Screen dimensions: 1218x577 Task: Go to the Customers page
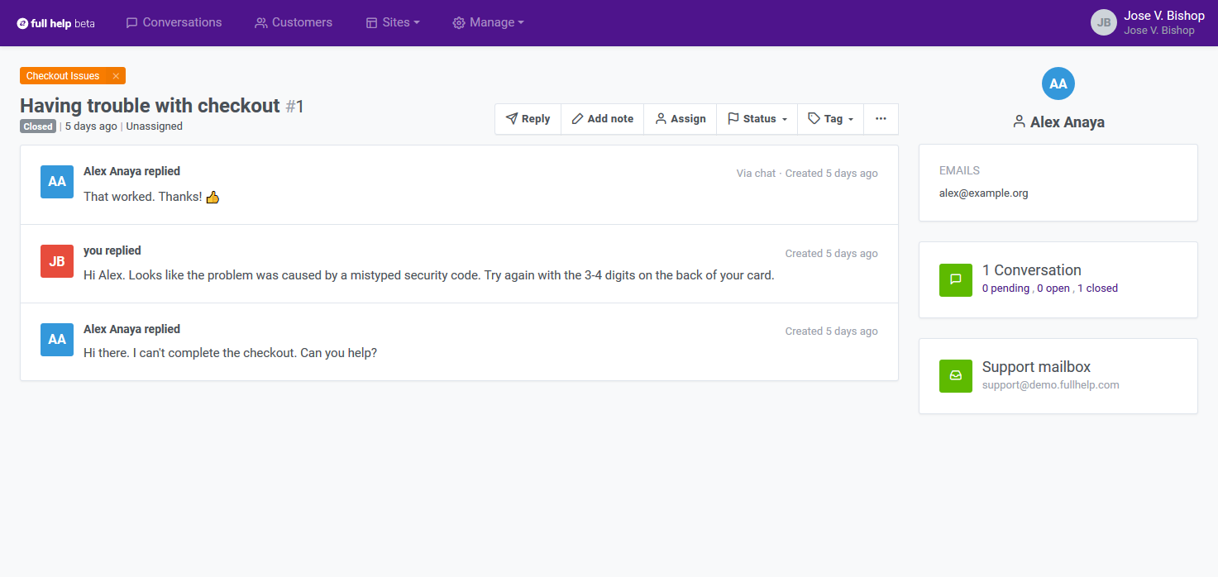(294, 22)
